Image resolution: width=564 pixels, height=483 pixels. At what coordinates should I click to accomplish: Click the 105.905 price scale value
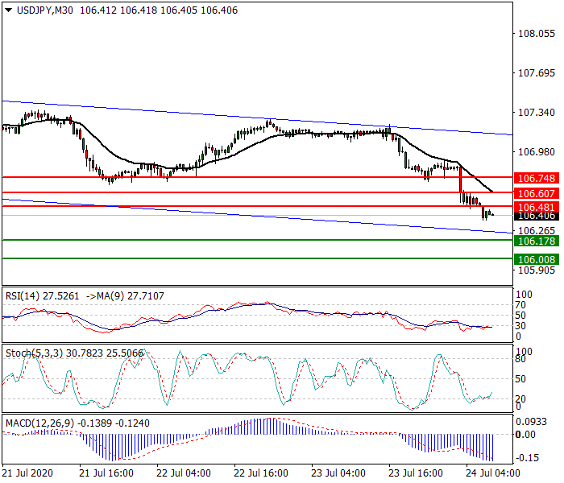537,270
